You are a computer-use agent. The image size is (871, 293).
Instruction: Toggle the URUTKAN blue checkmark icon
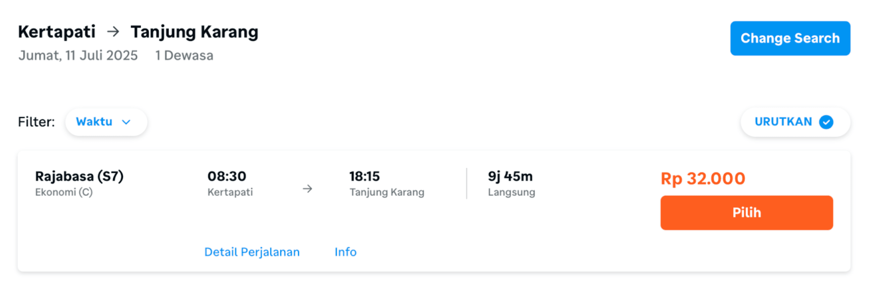[826, 122]
